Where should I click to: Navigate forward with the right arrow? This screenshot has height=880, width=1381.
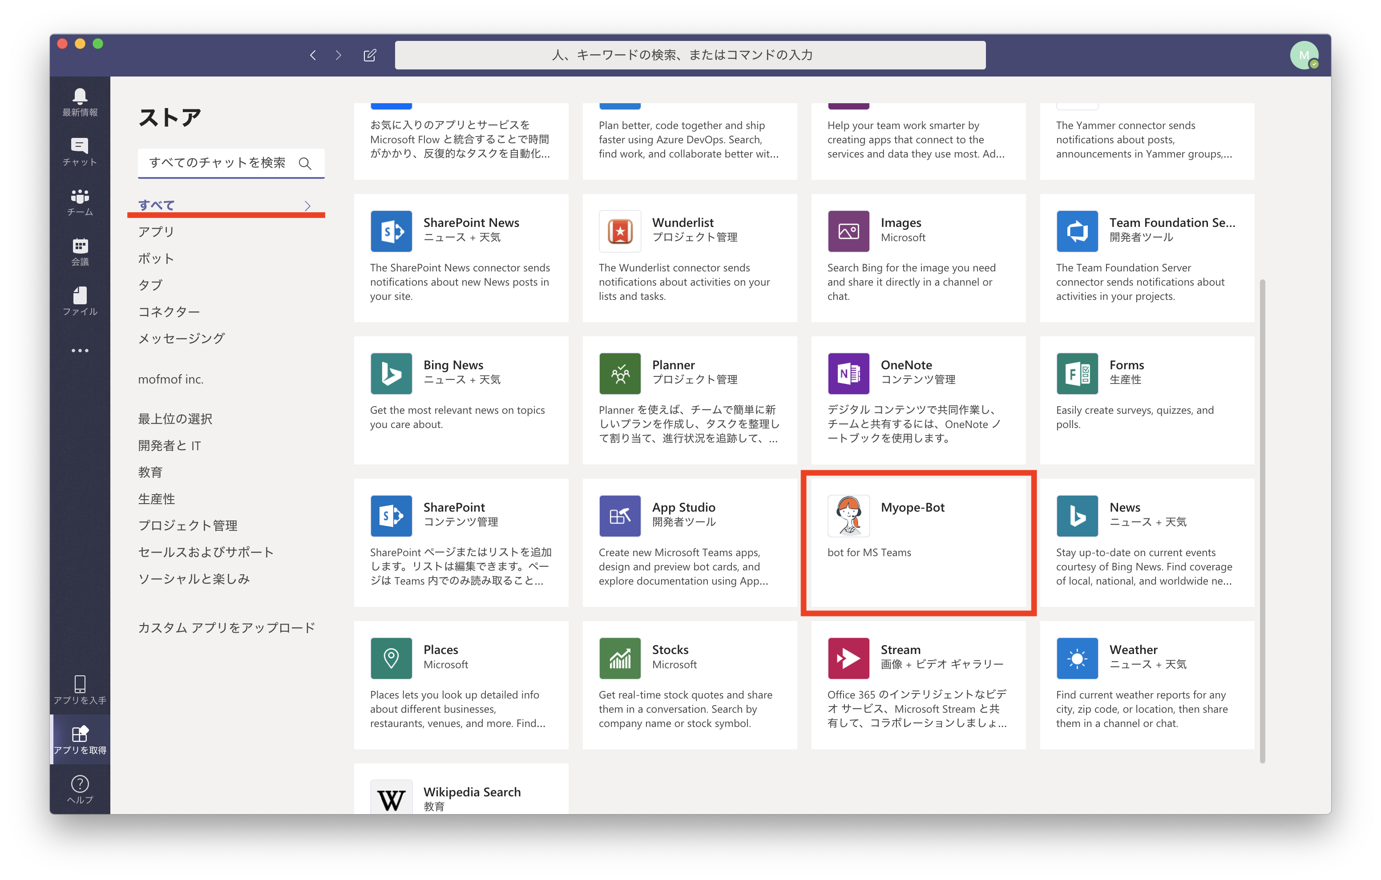339,55
